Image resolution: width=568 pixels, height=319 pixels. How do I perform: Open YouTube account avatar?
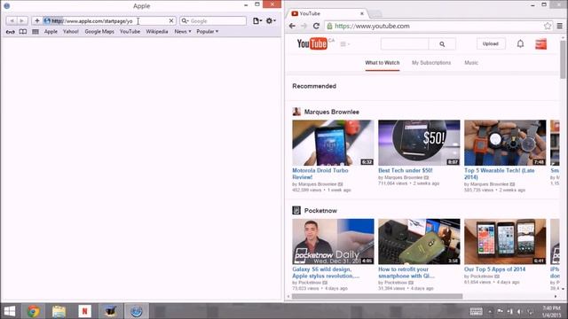point(540,44)
